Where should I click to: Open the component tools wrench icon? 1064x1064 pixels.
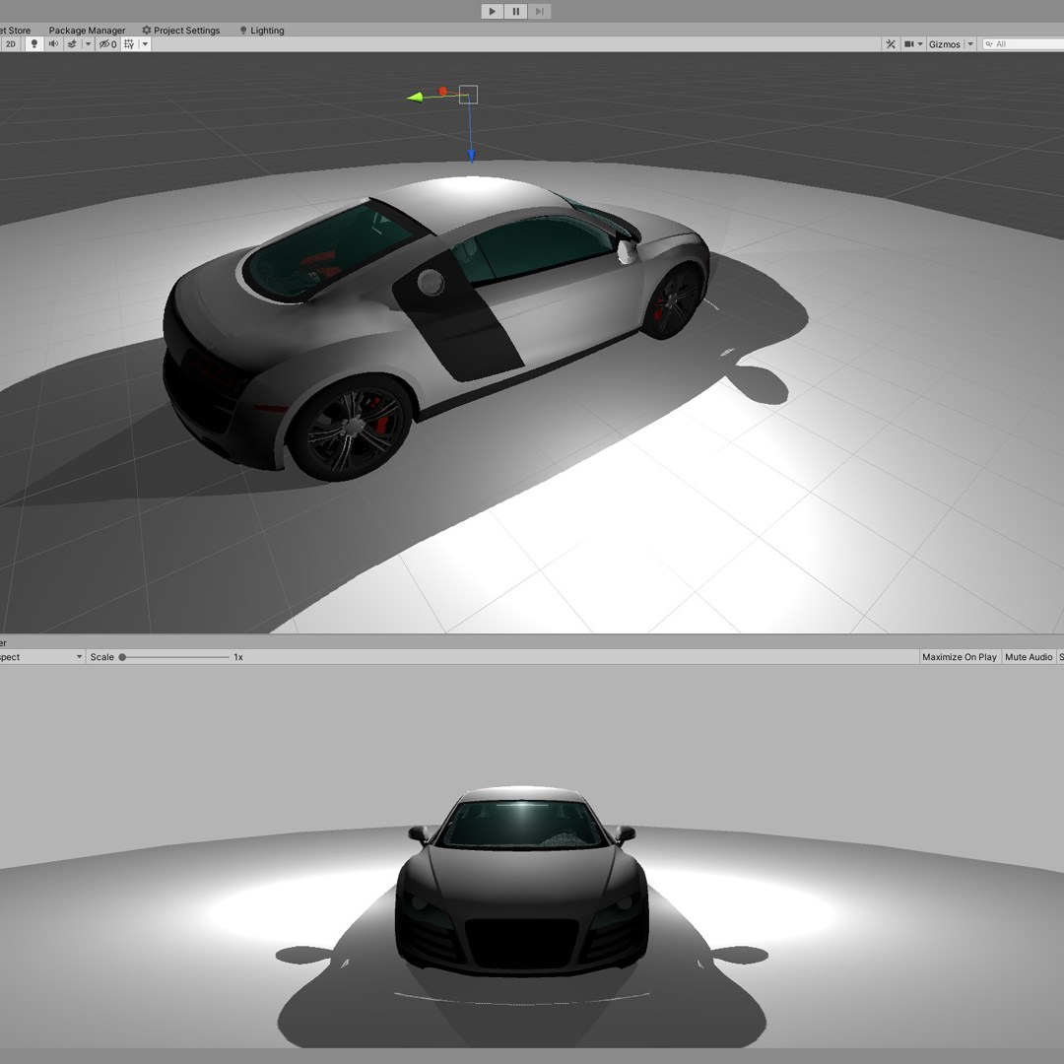tap(891, 44)
